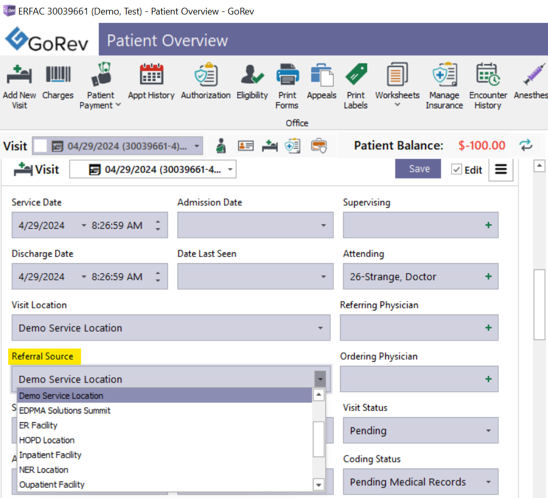Click the GoRev logo
This screenshot has height=498, width=548.
47,40
